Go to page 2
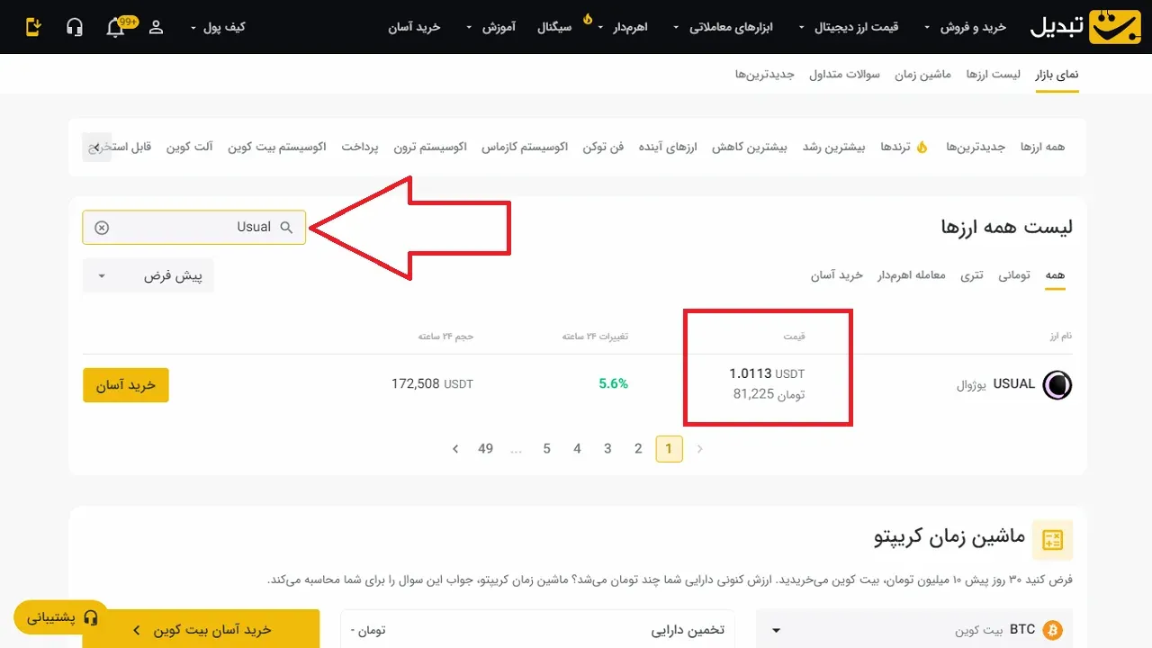This screenshot has width=1152, height=648. [x=638, y=448]
